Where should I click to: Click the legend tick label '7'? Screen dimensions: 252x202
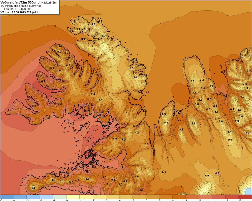[160, 200]
